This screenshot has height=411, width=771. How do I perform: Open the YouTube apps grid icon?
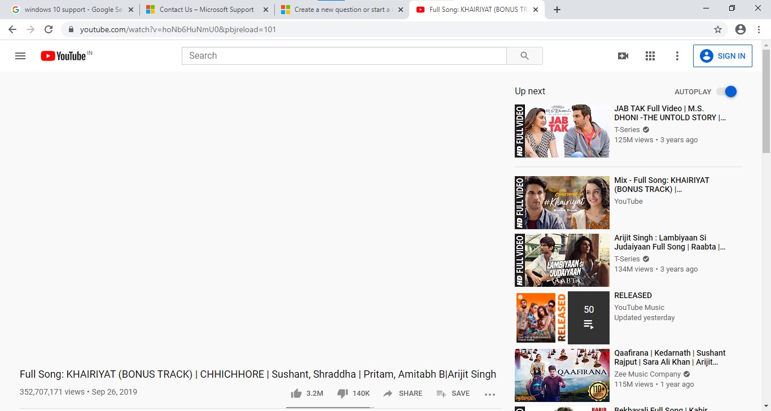click(x=650, y=56)
